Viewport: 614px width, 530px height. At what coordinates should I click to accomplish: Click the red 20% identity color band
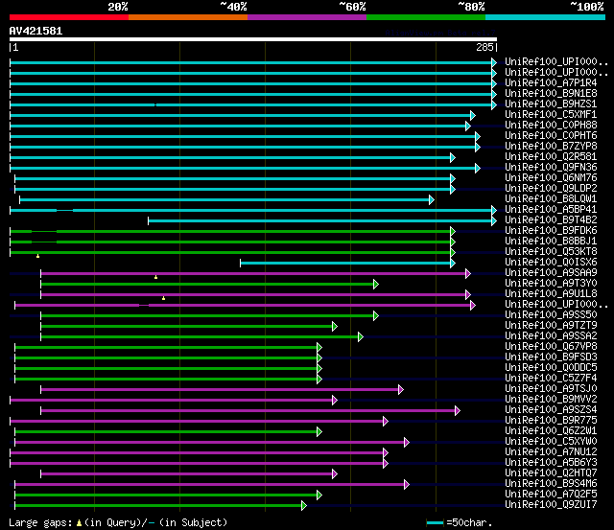click(x=69, y=17)
